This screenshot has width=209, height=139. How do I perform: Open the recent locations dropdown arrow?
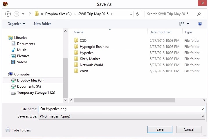pyautogui.click(x=23, y=14)
